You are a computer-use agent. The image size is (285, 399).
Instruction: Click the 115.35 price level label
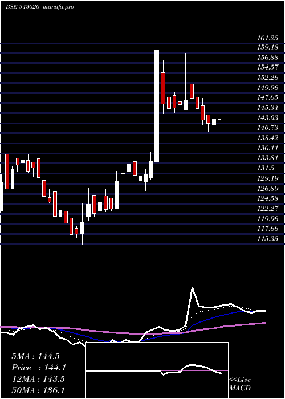(268, 239)
